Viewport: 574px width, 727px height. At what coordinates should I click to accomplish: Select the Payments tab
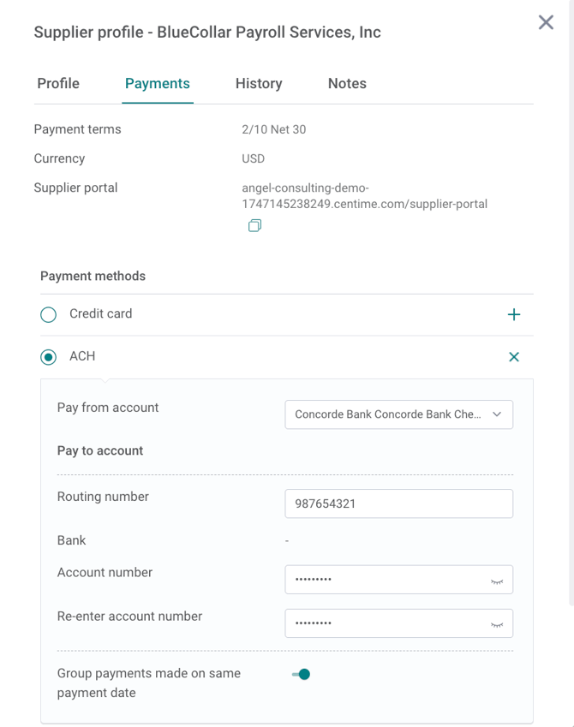click(x=158, y=83)
